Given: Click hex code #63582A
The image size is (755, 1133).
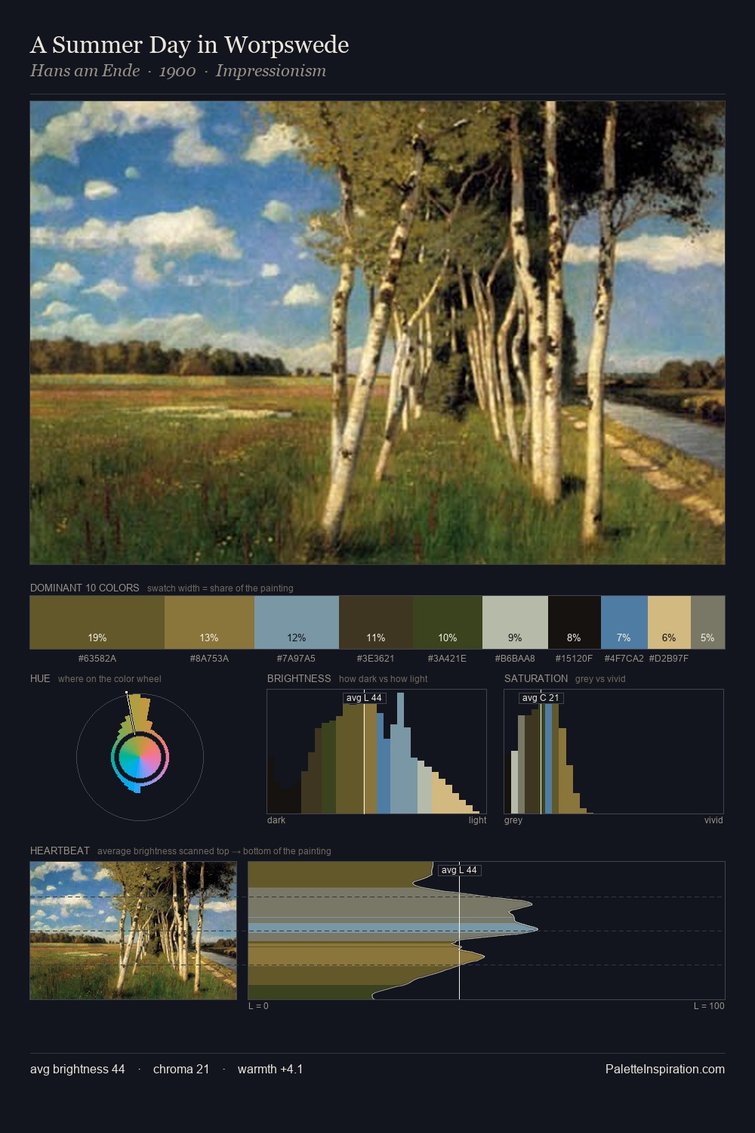Looking at the screenshot, I should click(97, 659).
